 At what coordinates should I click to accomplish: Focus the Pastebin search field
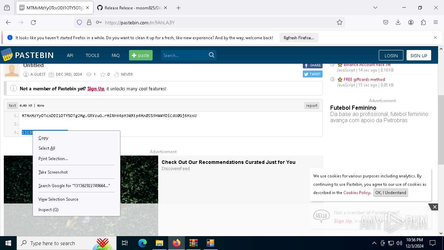(x=184, y=55)
